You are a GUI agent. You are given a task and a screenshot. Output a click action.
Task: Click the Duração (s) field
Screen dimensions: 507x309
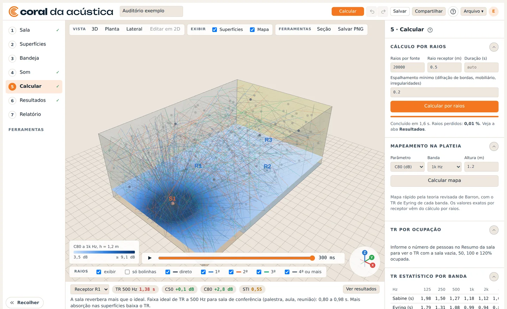481,67
